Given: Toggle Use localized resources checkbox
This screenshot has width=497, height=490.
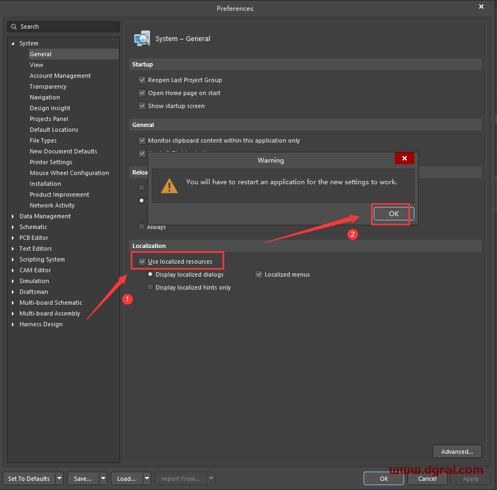Looking at the screenshot, I should click(x=142, y=261).
